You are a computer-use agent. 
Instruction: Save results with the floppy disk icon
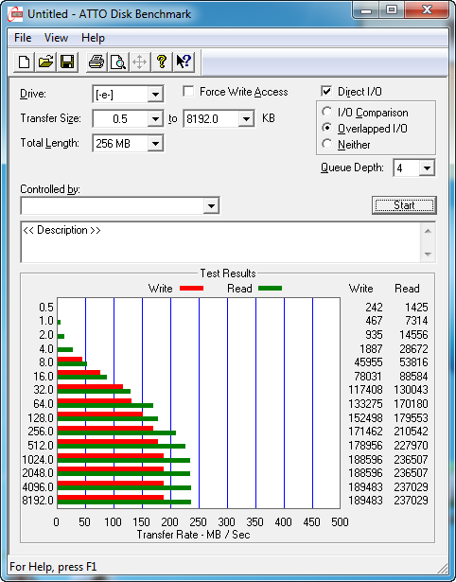tap(67, 62)
